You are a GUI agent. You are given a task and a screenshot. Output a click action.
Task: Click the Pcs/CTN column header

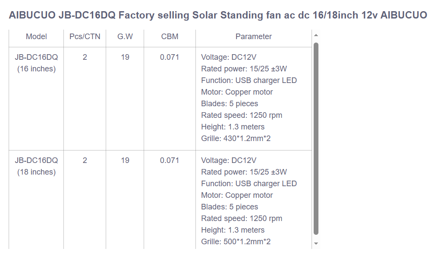tap(85, 37)
